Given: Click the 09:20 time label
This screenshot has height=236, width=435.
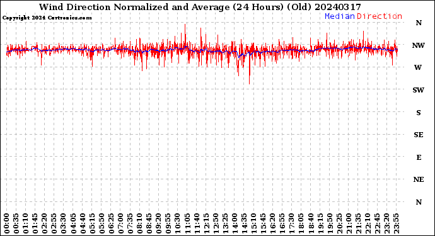Looking at the screenshot, I should [159, 223].
